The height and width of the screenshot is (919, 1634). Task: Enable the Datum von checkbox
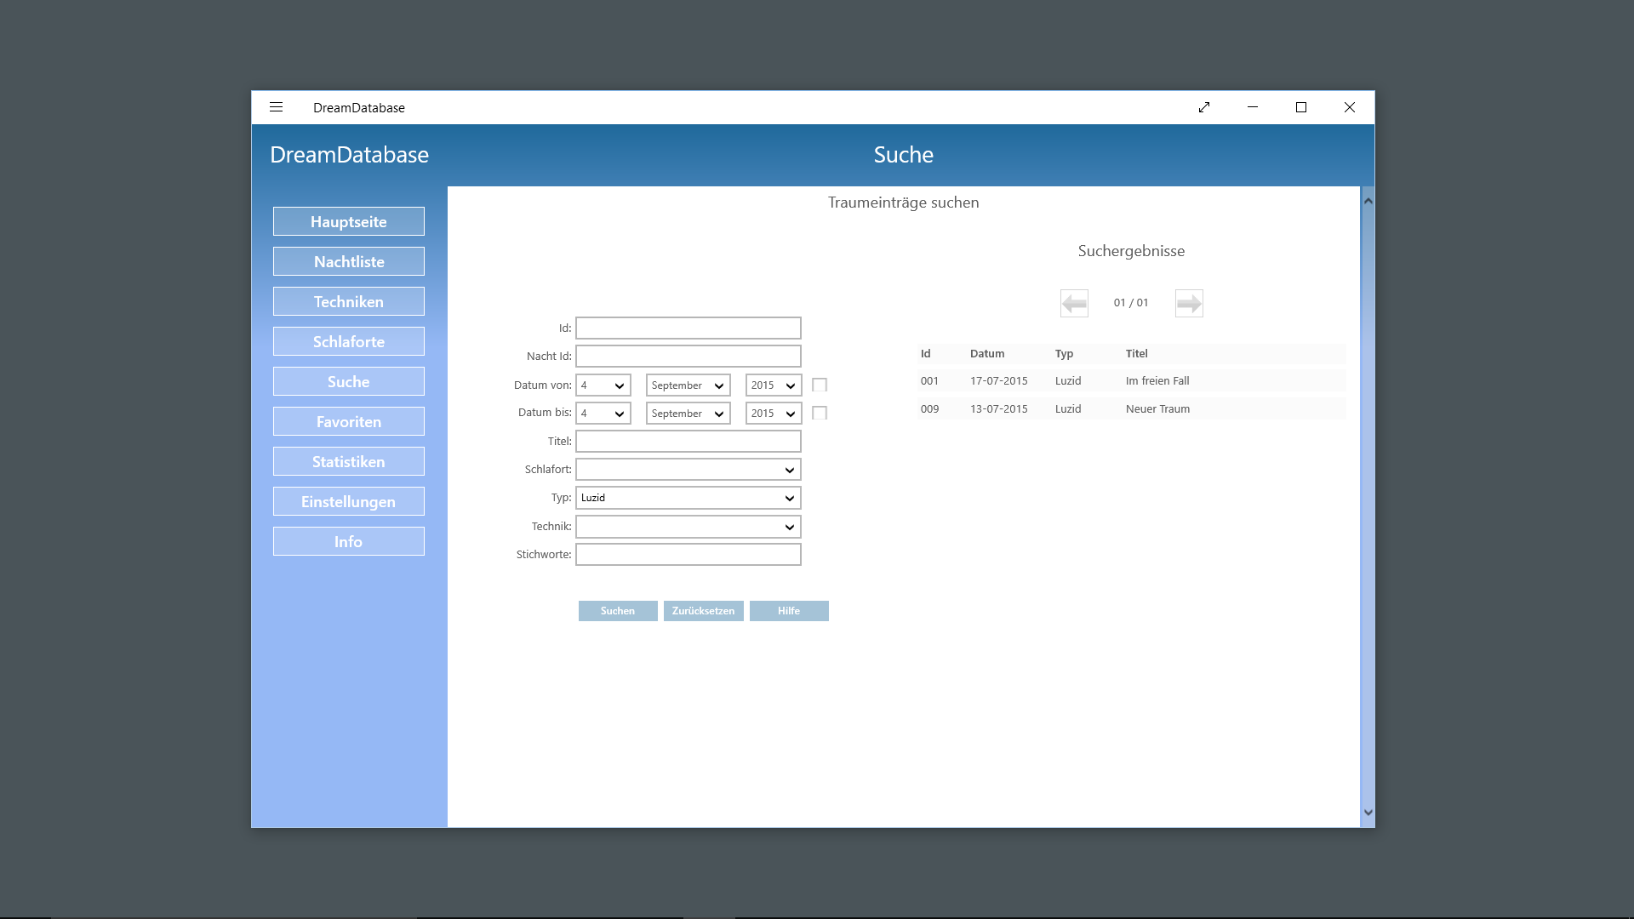pos(820,385)
